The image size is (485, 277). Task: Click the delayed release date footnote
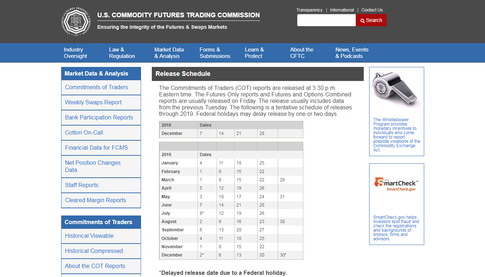pos(223,273)
